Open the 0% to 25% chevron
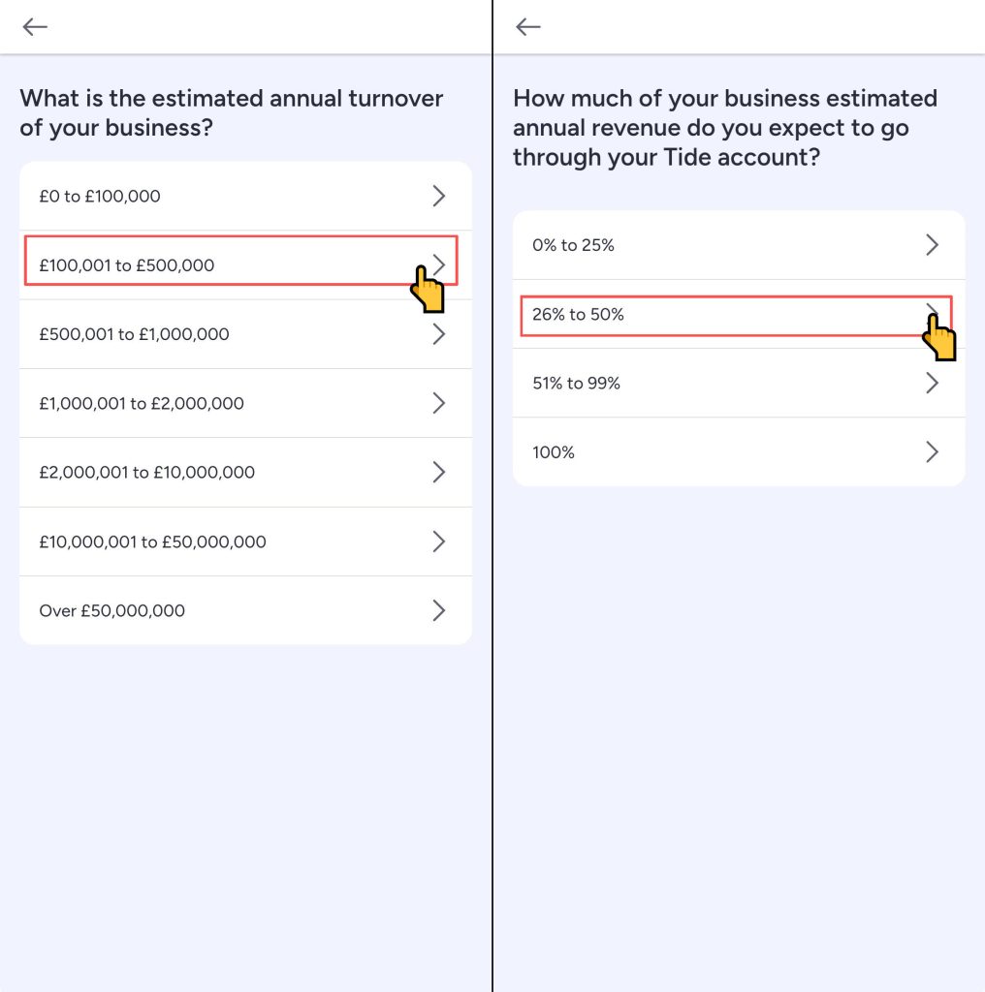 tap(932, 245)
